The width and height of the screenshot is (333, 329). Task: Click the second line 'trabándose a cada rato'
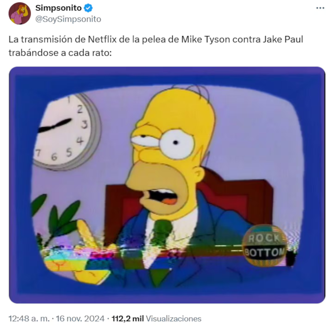[60, 53]
